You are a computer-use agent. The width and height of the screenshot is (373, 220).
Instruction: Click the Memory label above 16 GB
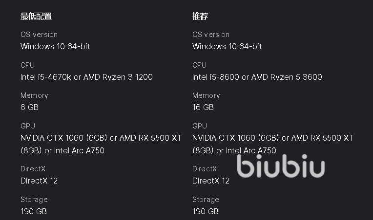coord(206,95)
